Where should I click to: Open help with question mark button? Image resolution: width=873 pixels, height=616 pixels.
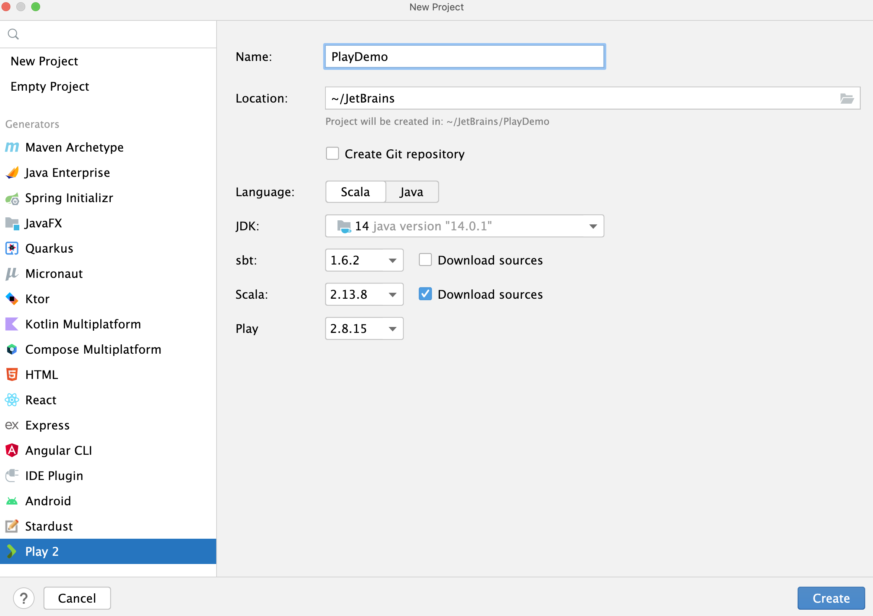23,598
